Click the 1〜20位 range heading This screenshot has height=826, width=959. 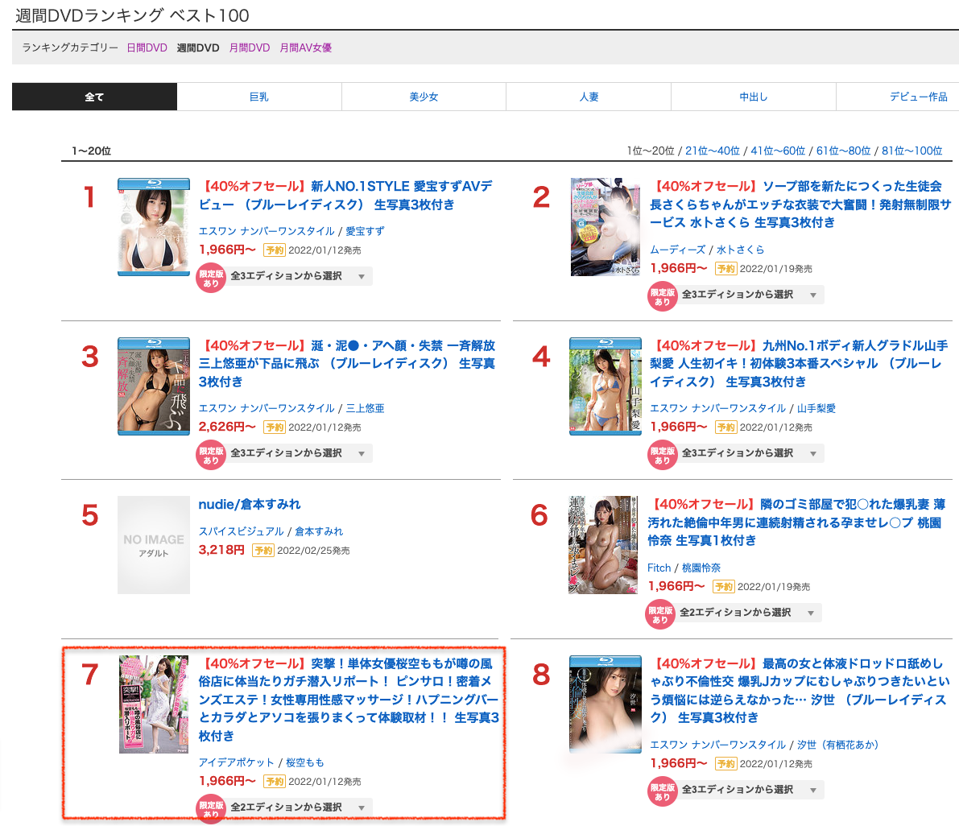coord(91,151)
